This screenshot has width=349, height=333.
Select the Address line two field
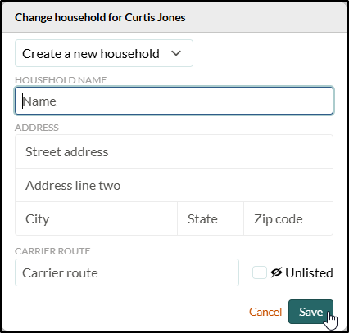point(174,185)
